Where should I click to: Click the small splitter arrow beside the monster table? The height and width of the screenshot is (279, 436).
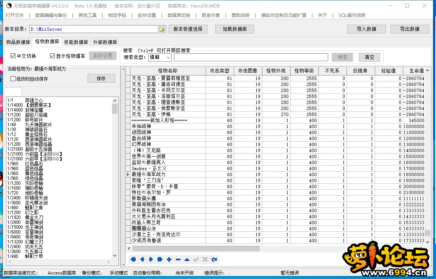tap(123, 69)
